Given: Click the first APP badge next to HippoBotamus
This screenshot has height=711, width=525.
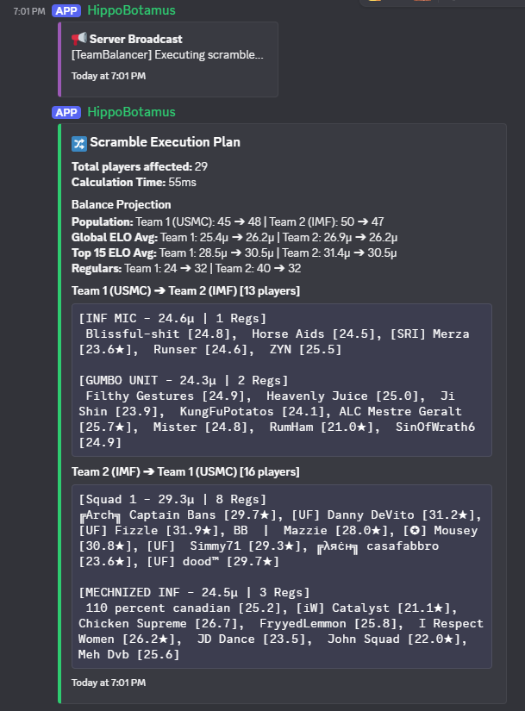Looking at the screenshot, I should tap(66, 10).
